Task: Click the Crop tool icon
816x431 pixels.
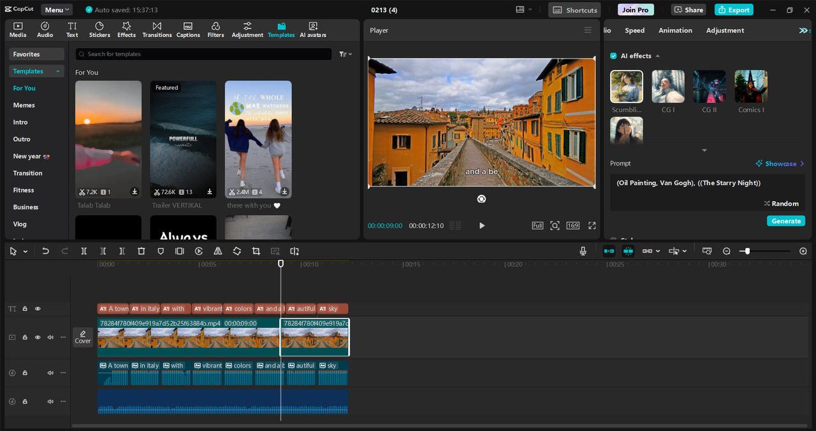Action: (256, 251)
